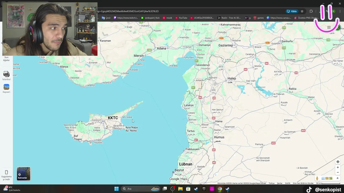Open Microsoft Store from the taskbar

pos(188,189)
